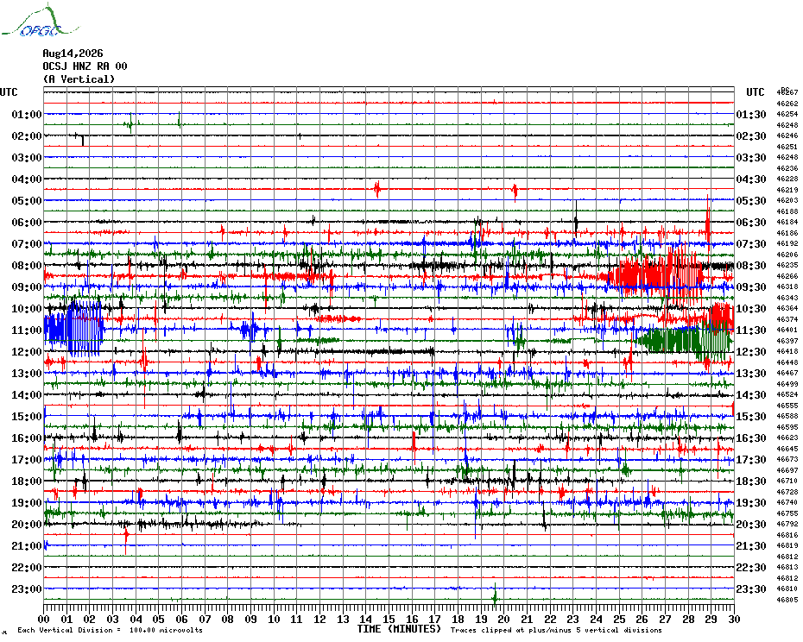This screenshot has width=803, height=642.
Task: Select the 02:00 hour label
Action: (27, 135)
